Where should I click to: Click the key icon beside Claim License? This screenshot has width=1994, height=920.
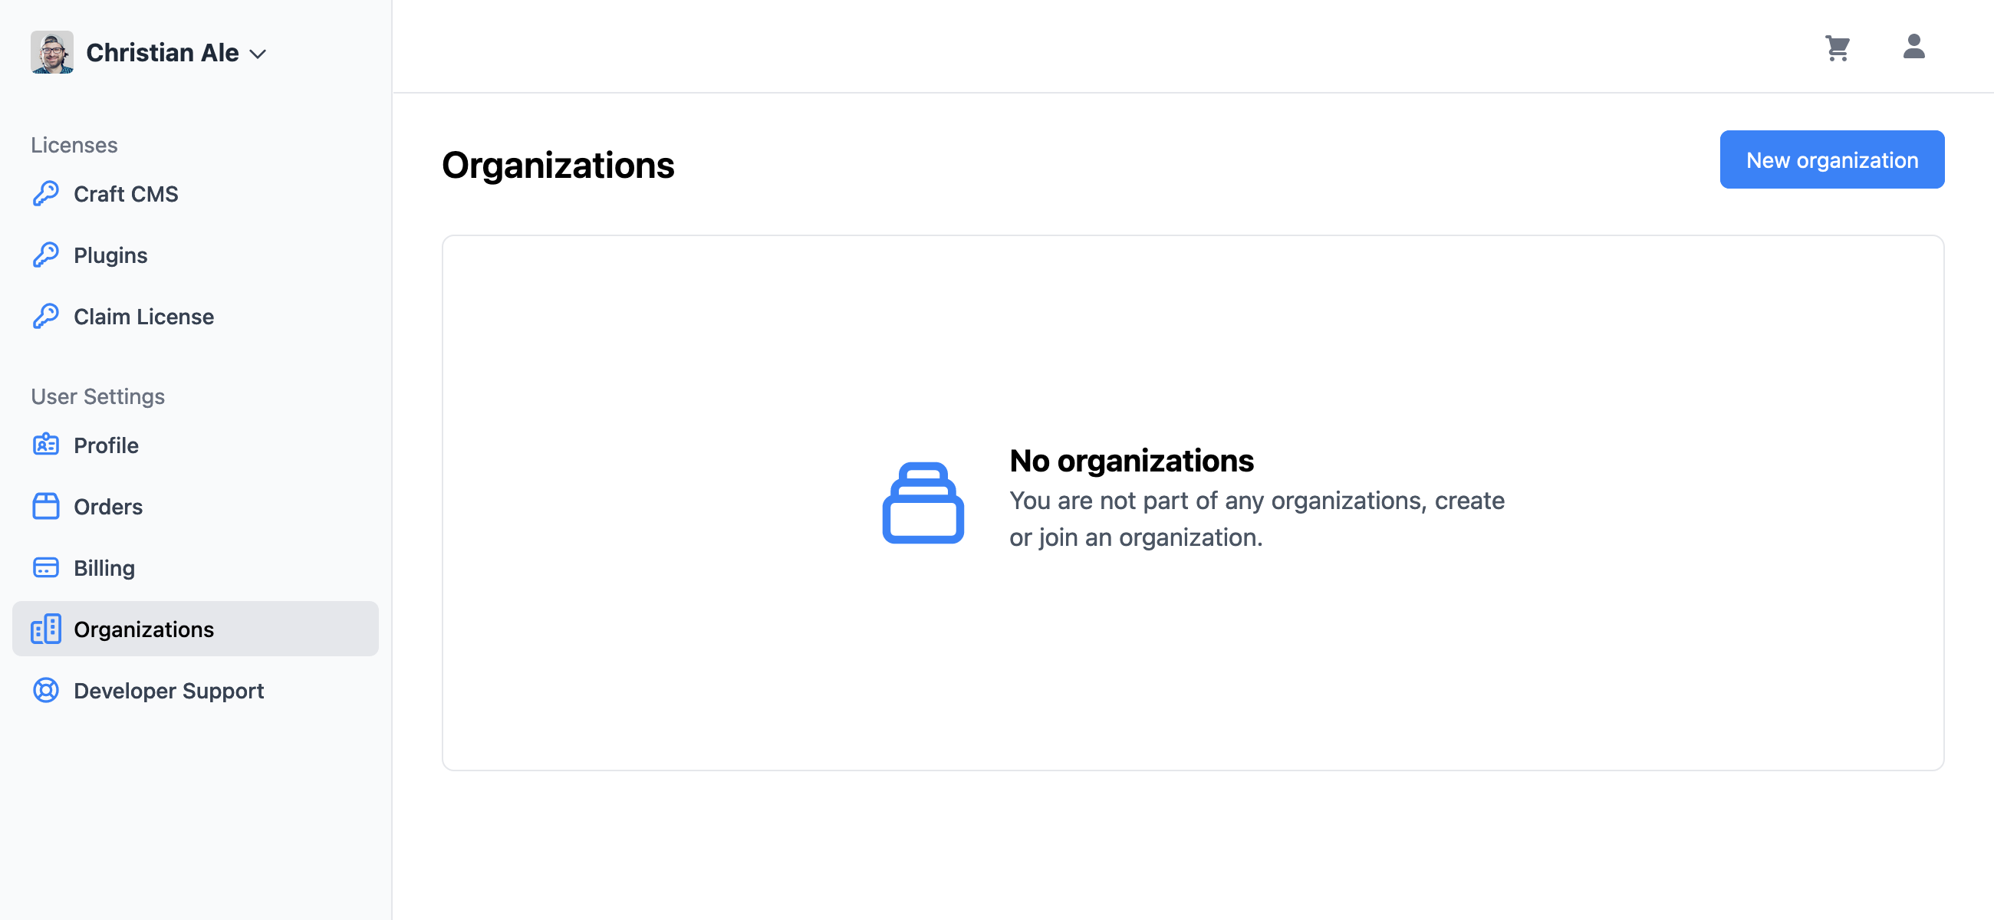[46, 316]
